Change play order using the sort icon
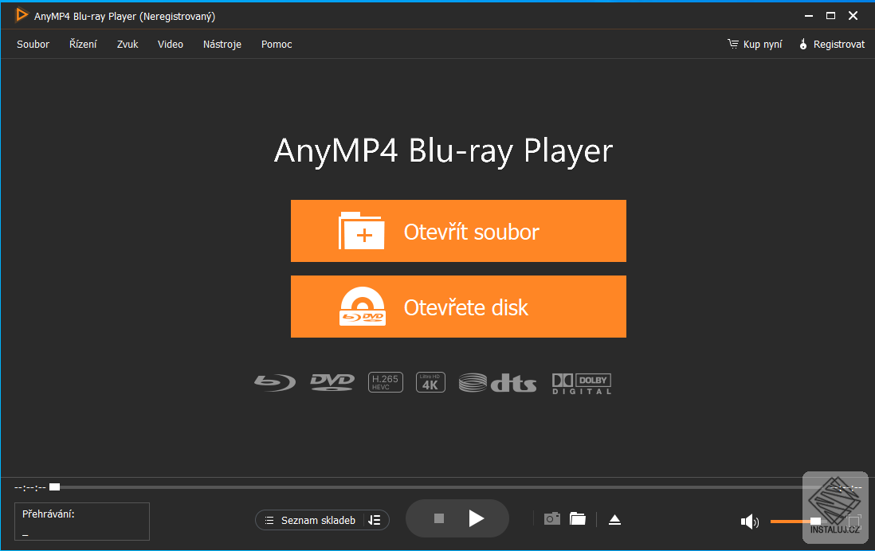 pyautogui.click(x=375, y=520)
